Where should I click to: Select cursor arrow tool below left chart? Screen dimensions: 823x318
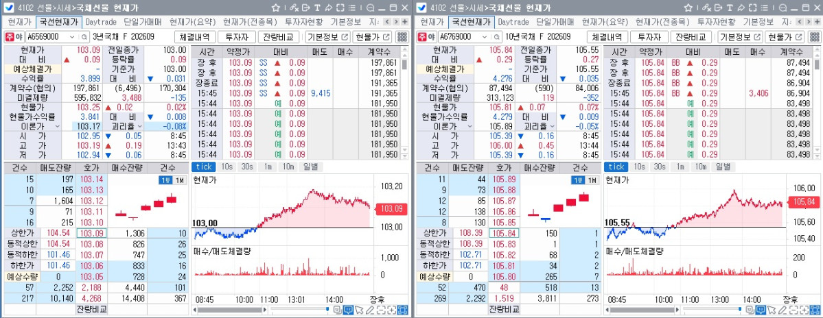359,310
